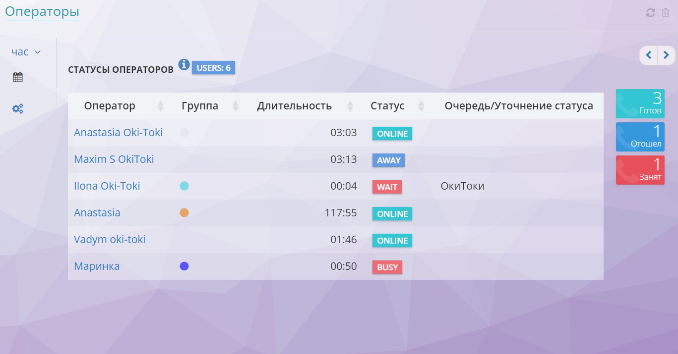Screen dimensions: 678x354
Task: Open operator Maxim S OkiToki
Action: click(114, 159)
